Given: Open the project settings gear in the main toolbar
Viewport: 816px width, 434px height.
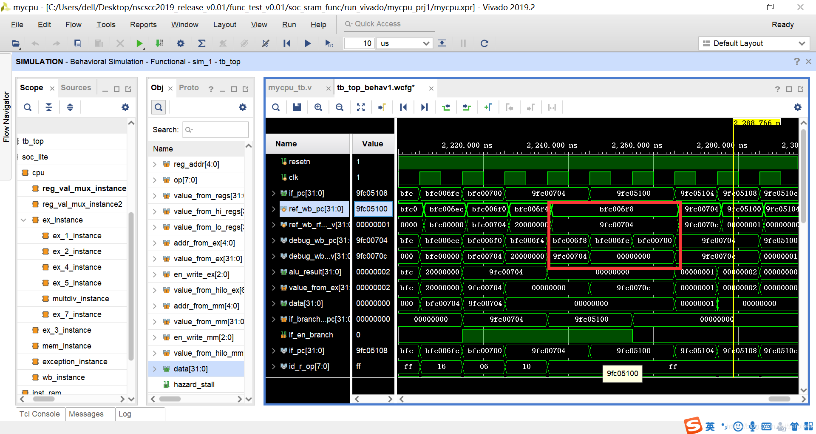Looking at the screenshot, I should point(181,43).
